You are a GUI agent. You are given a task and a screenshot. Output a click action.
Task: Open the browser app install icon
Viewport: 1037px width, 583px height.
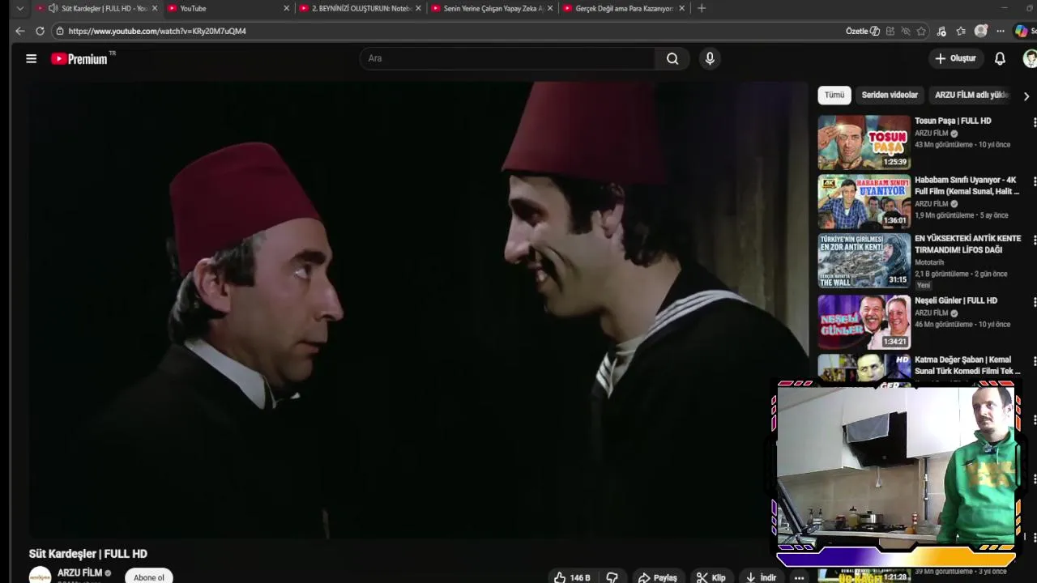[890, 31]
